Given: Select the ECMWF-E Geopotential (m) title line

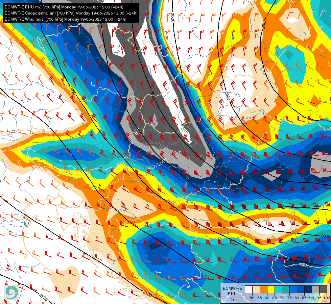Looking at the screenshot, I should [x=71, y=13].
